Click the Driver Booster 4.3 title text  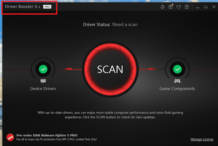(22, 6)
